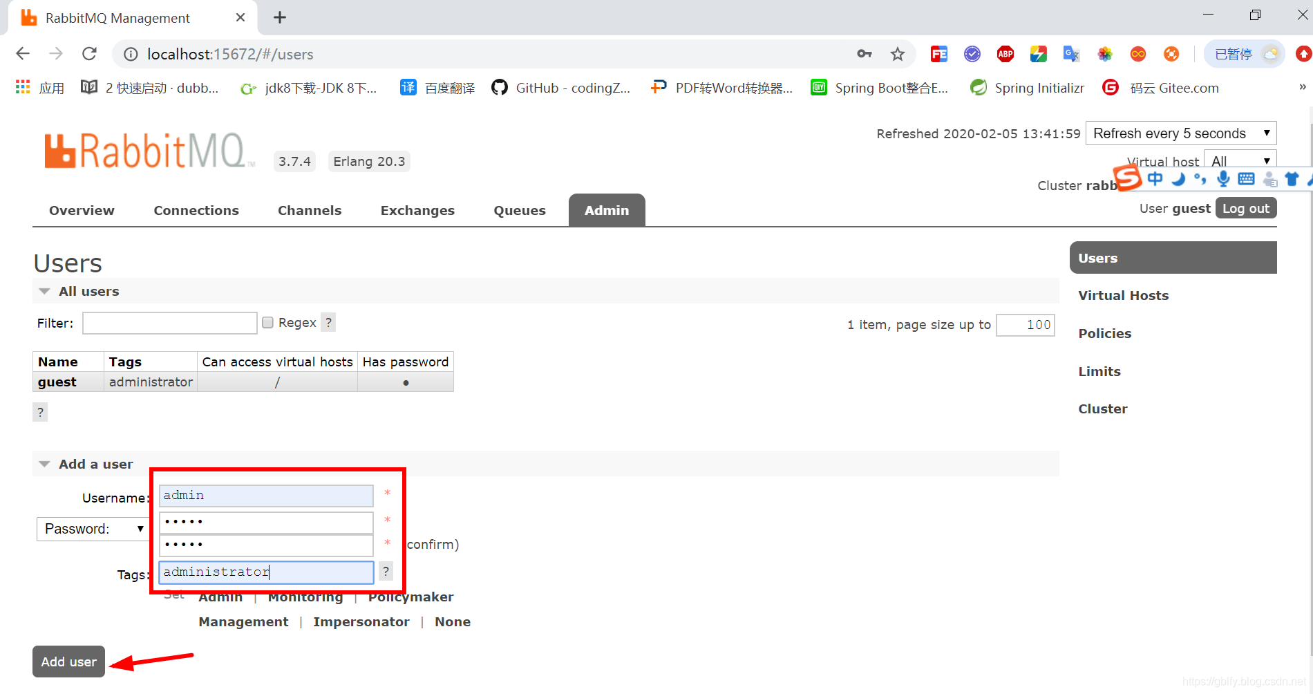Open the Gitee.com bookmark
Screen dimensions: 1313x694
[1160, 88]
